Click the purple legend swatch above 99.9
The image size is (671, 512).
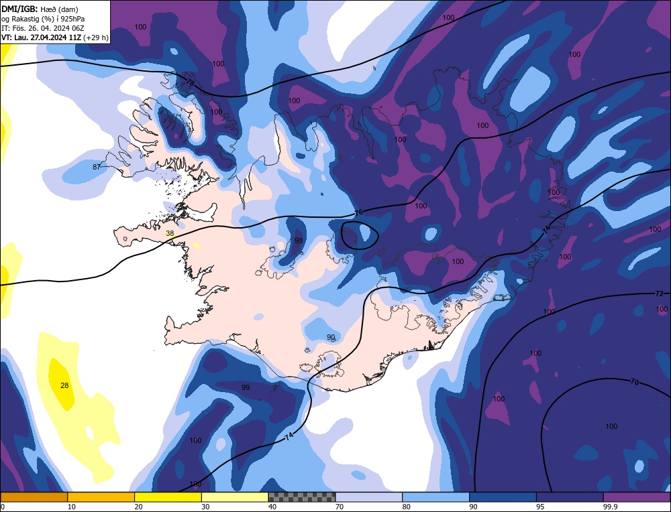(x=637, y=497)
